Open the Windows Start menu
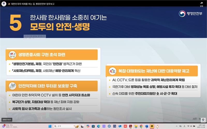 pyautogui.click(x=50, y=126)
